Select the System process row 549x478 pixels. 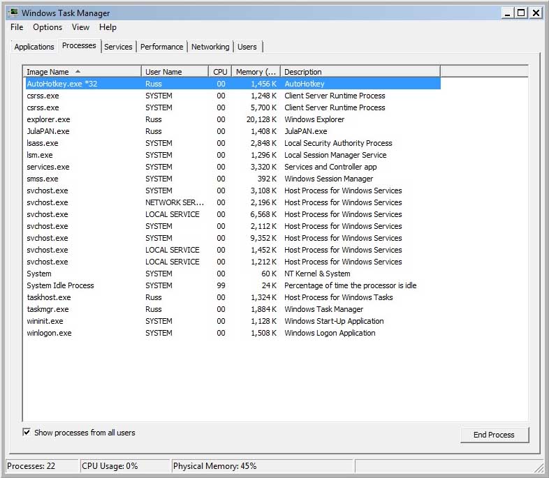tap(233, 274)
